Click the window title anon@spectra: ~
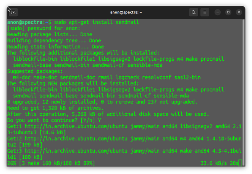The height and width of the screenshot is (174, 252). point(126,12)
